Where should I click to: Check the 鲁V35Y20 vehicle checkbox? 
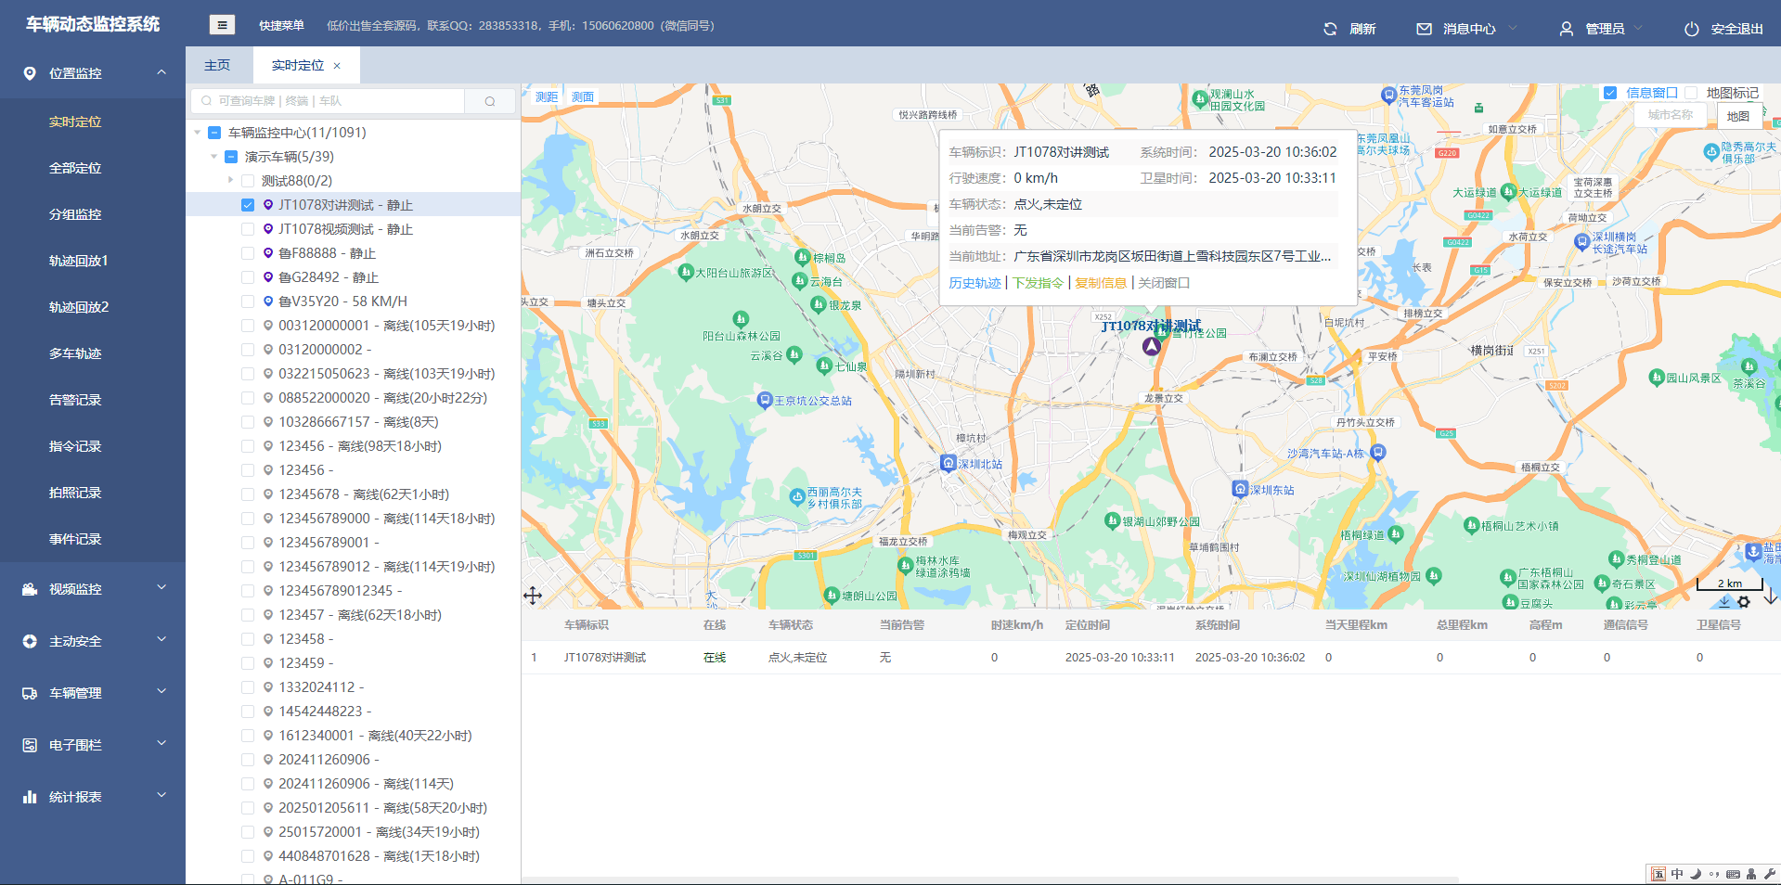(x=248, y=301)
